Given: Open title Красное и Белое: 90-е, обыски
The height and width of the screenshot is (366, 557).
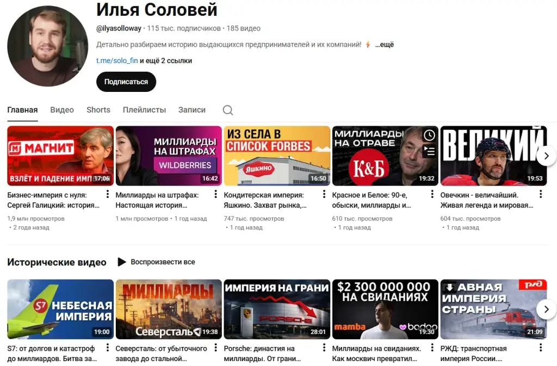Looking at the screenshot, I should (372, 200).
